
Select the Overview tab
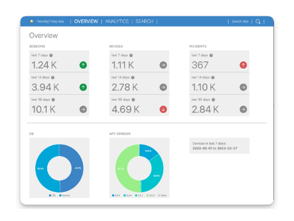[x=86, y=21]
